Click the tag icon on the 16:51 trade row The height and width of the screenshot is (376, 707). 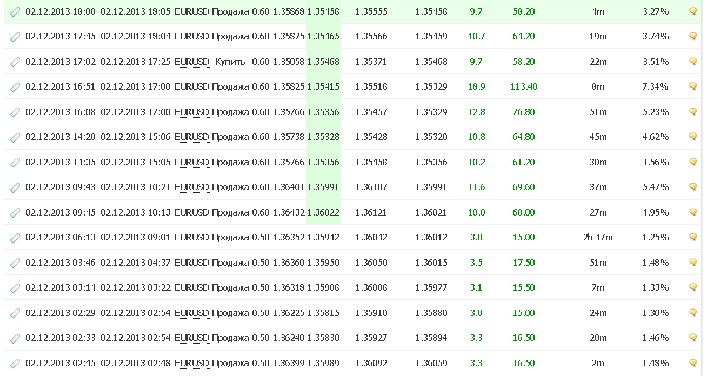pos(15,87)
